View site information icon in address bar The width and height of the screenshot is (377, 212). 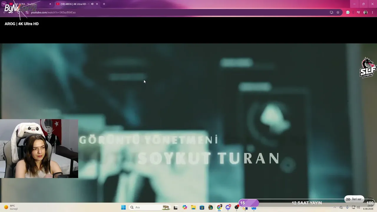(x=27, y=12)
